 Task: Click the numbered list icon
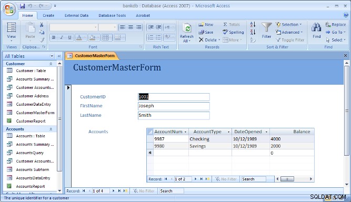coord(151,37)
